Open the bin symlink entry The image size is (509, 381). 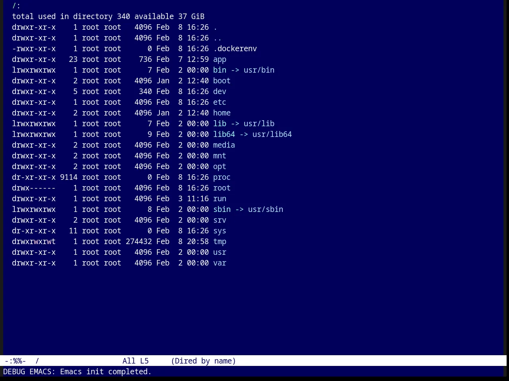220,70
